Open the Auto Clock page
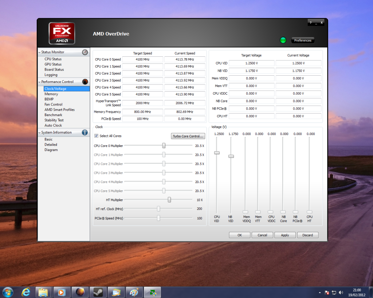This screenshot has width=373, height=298. pos(53,125)
